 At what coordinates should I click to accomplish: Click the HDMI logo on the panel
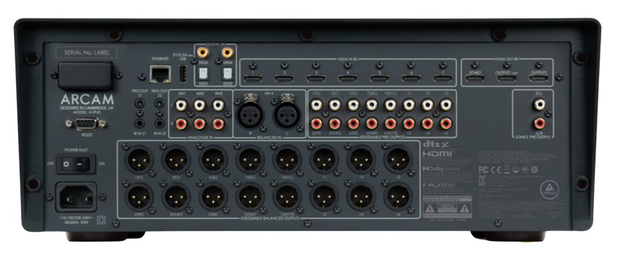point(438,154)
